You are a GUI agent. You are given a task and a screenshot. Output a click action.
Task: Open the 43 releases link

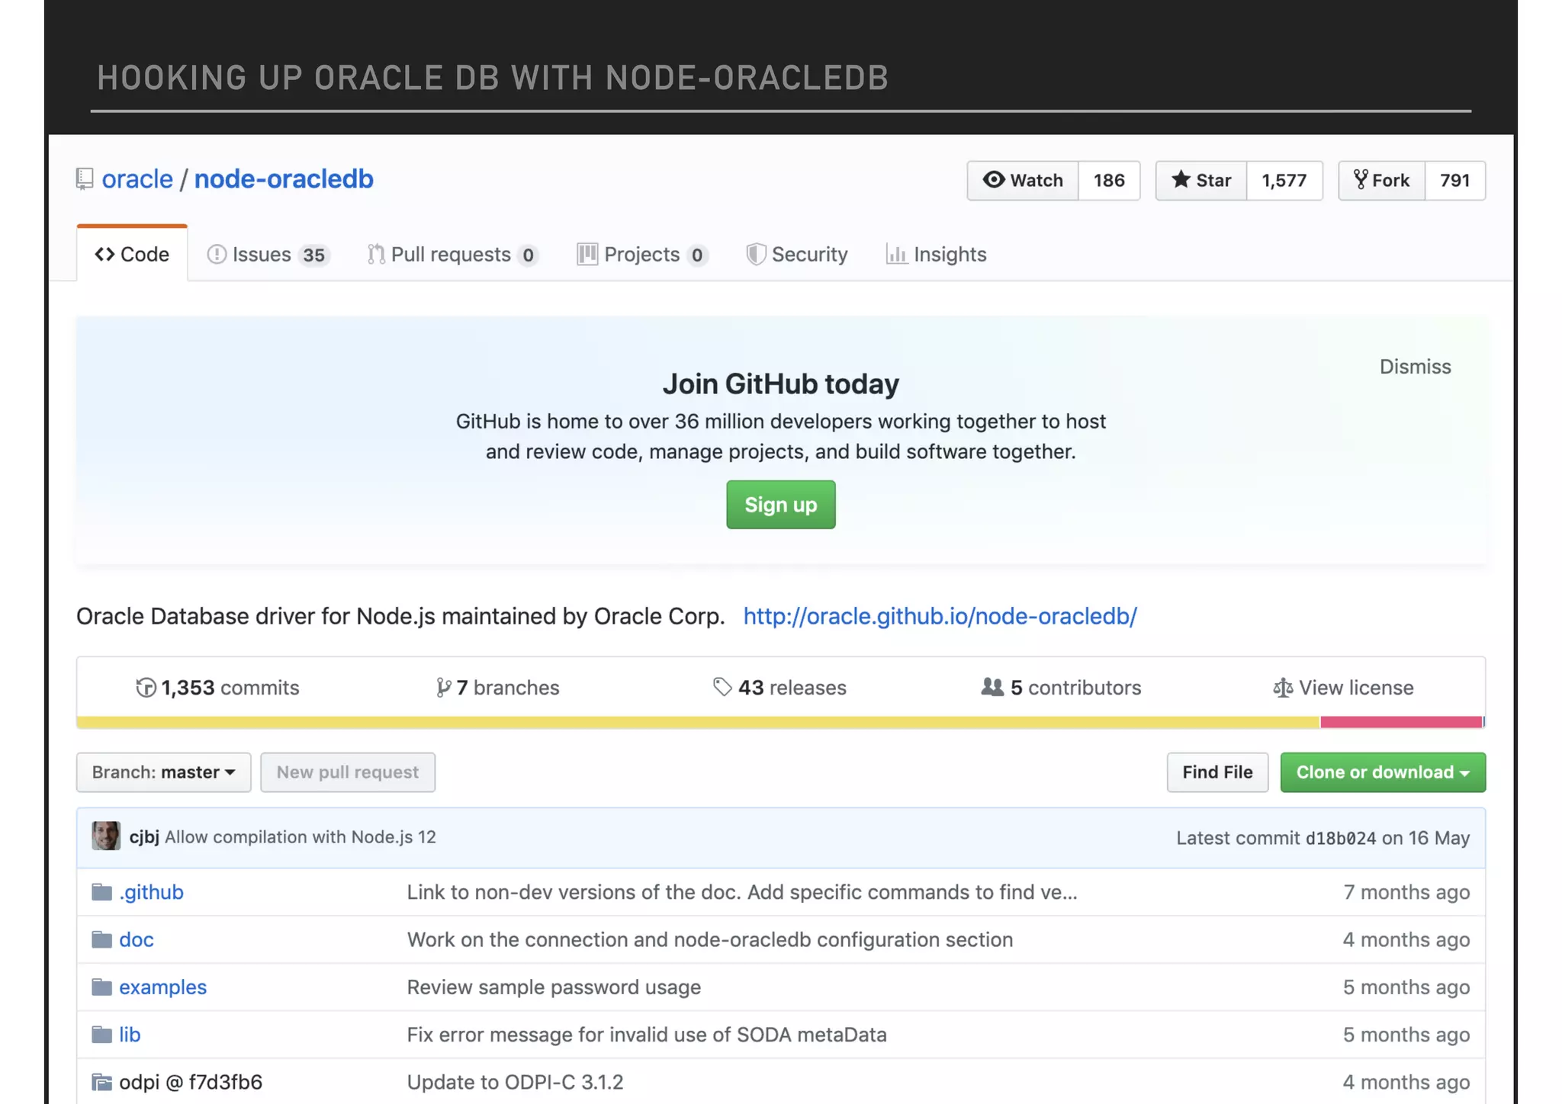pos(779,688)
